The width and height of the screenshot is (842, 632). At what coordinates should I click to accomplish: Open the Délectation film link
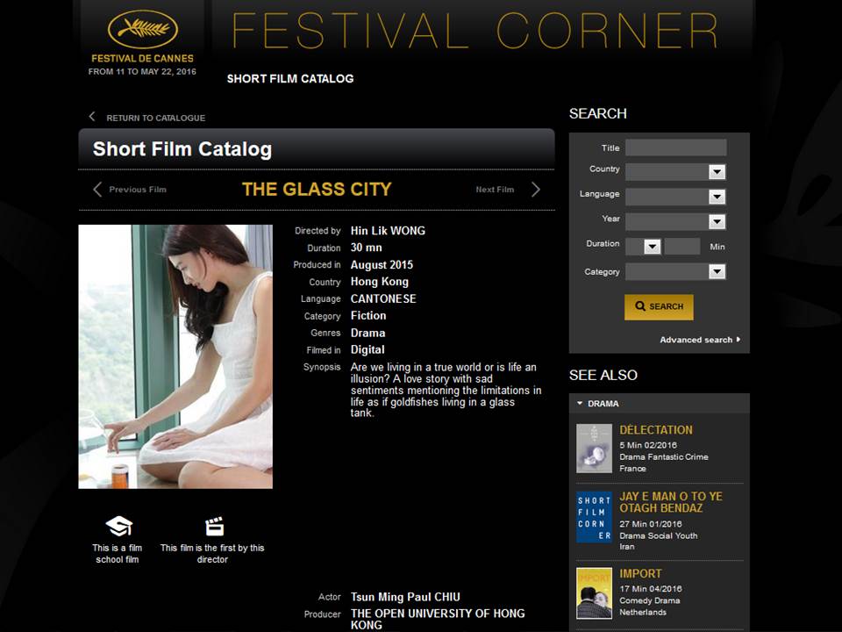pyautogui.click(x=656, y=430)
